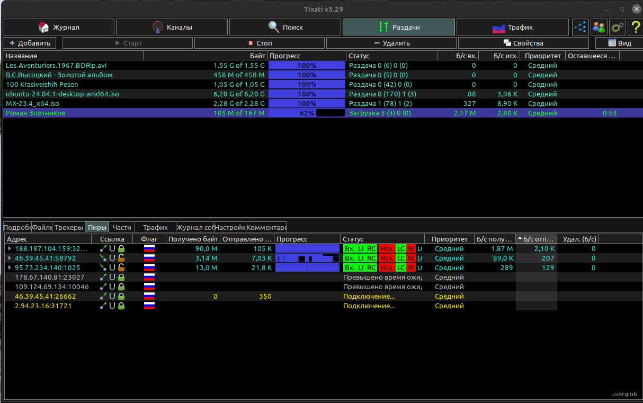Click the Старт button
The image size is (643, 403).
click(128, 43)
